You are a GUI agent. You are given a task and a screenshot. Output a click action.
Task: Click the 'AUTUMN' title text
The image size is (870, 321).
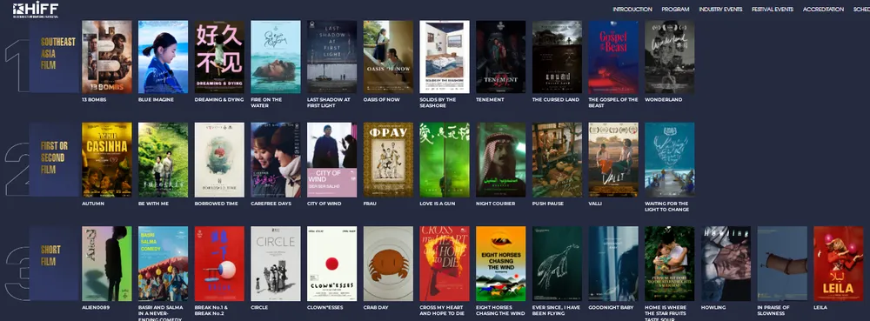coord(93,204)
